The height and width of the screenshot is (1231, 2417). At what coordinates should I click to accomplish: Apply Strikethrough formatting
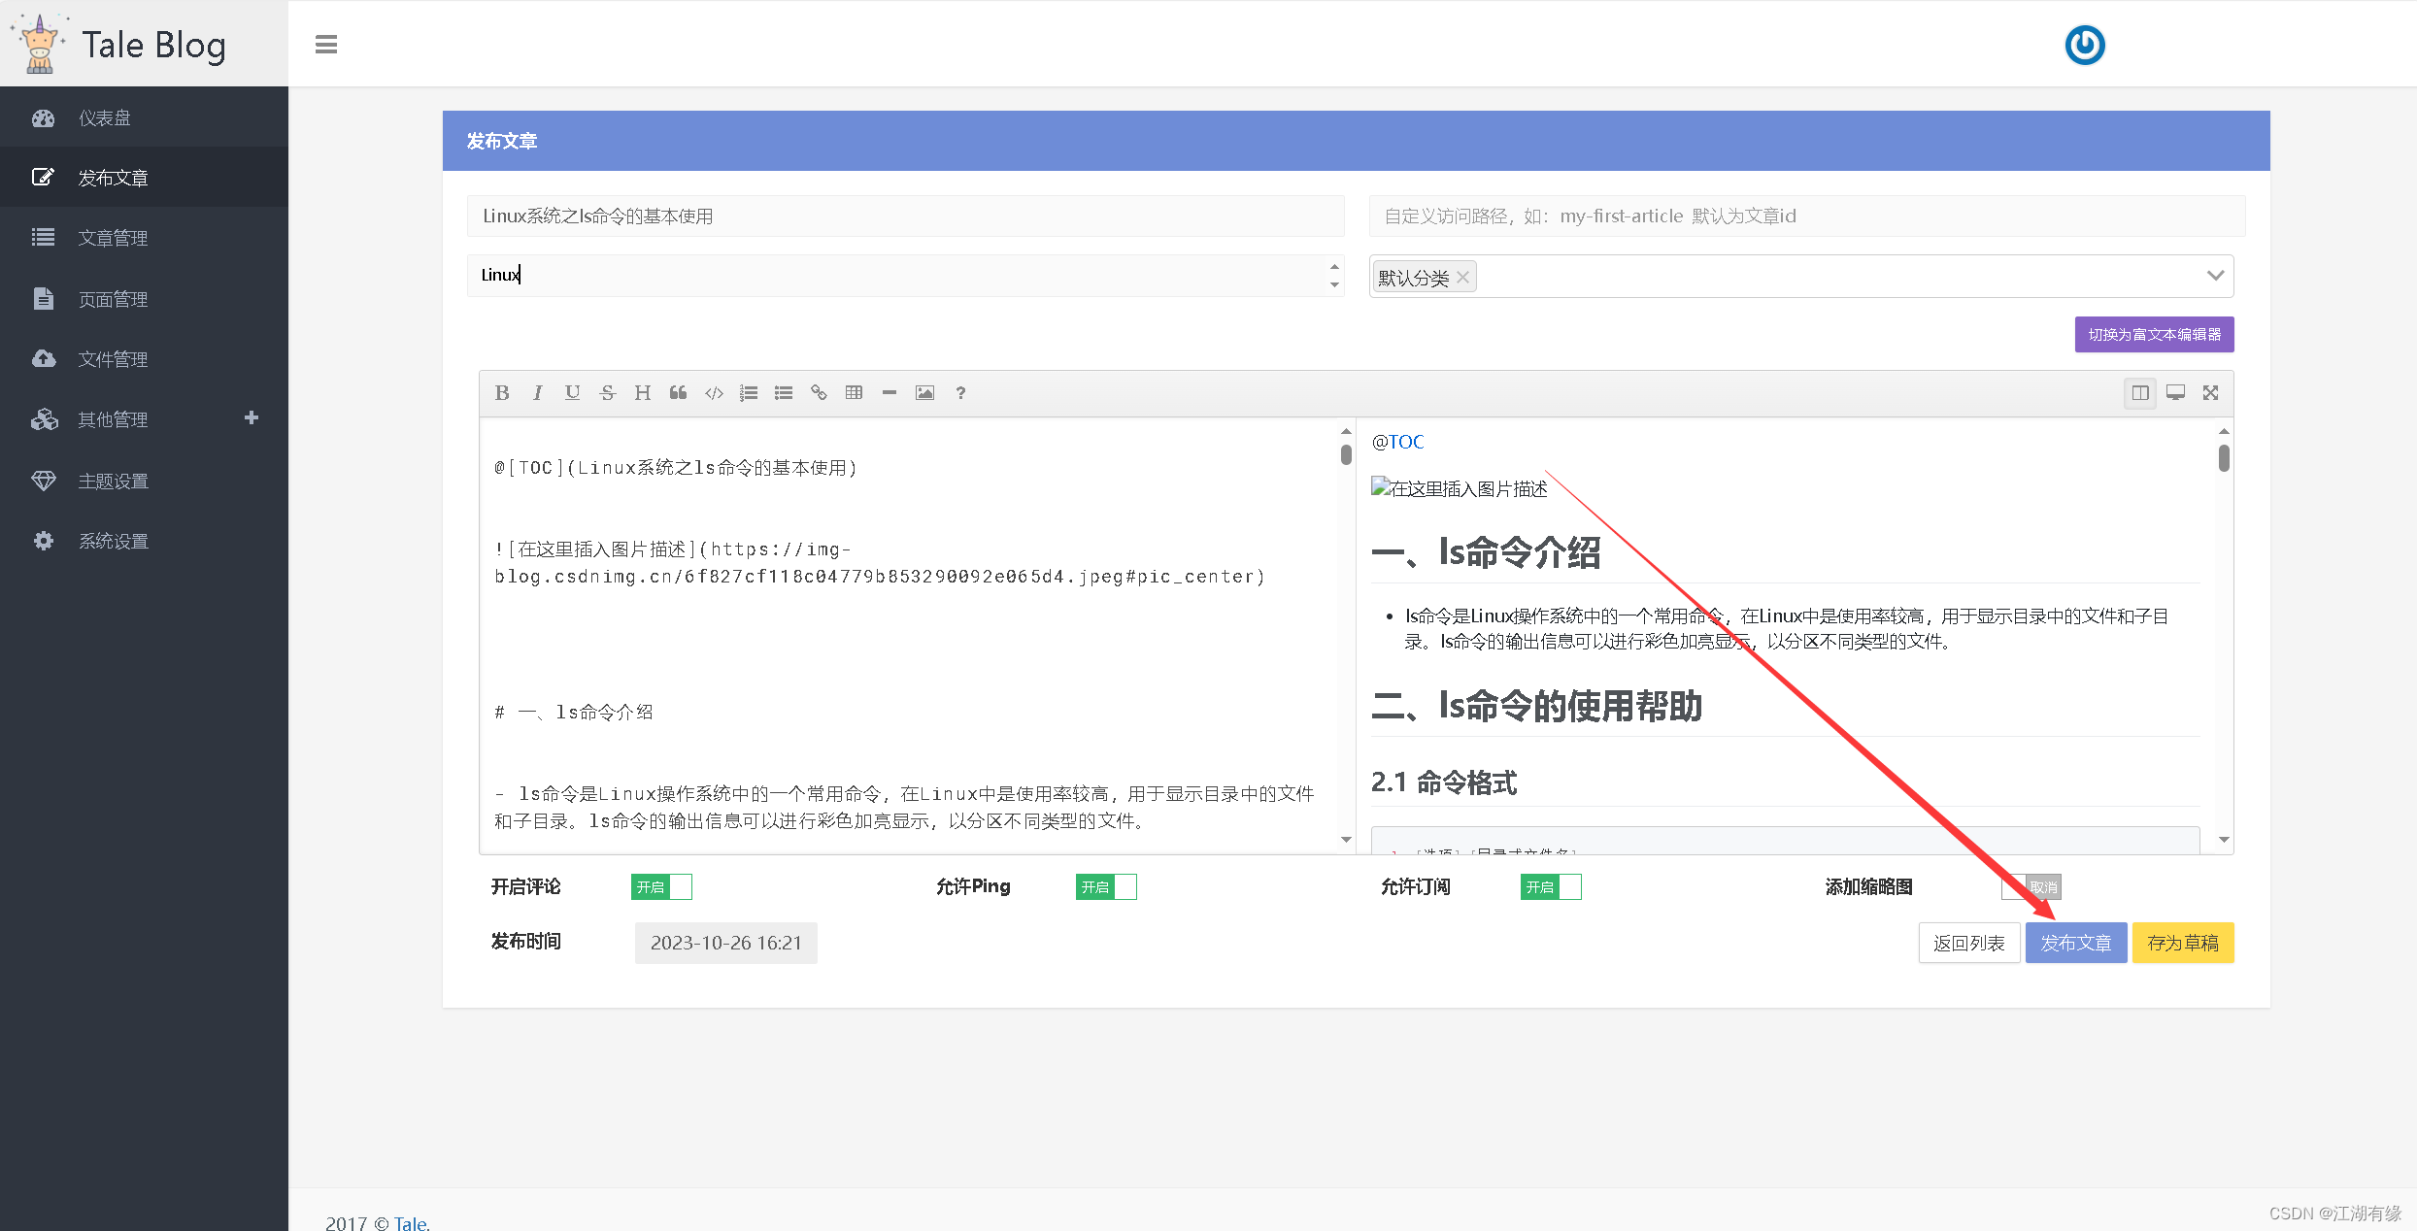(x=608, y=393)
